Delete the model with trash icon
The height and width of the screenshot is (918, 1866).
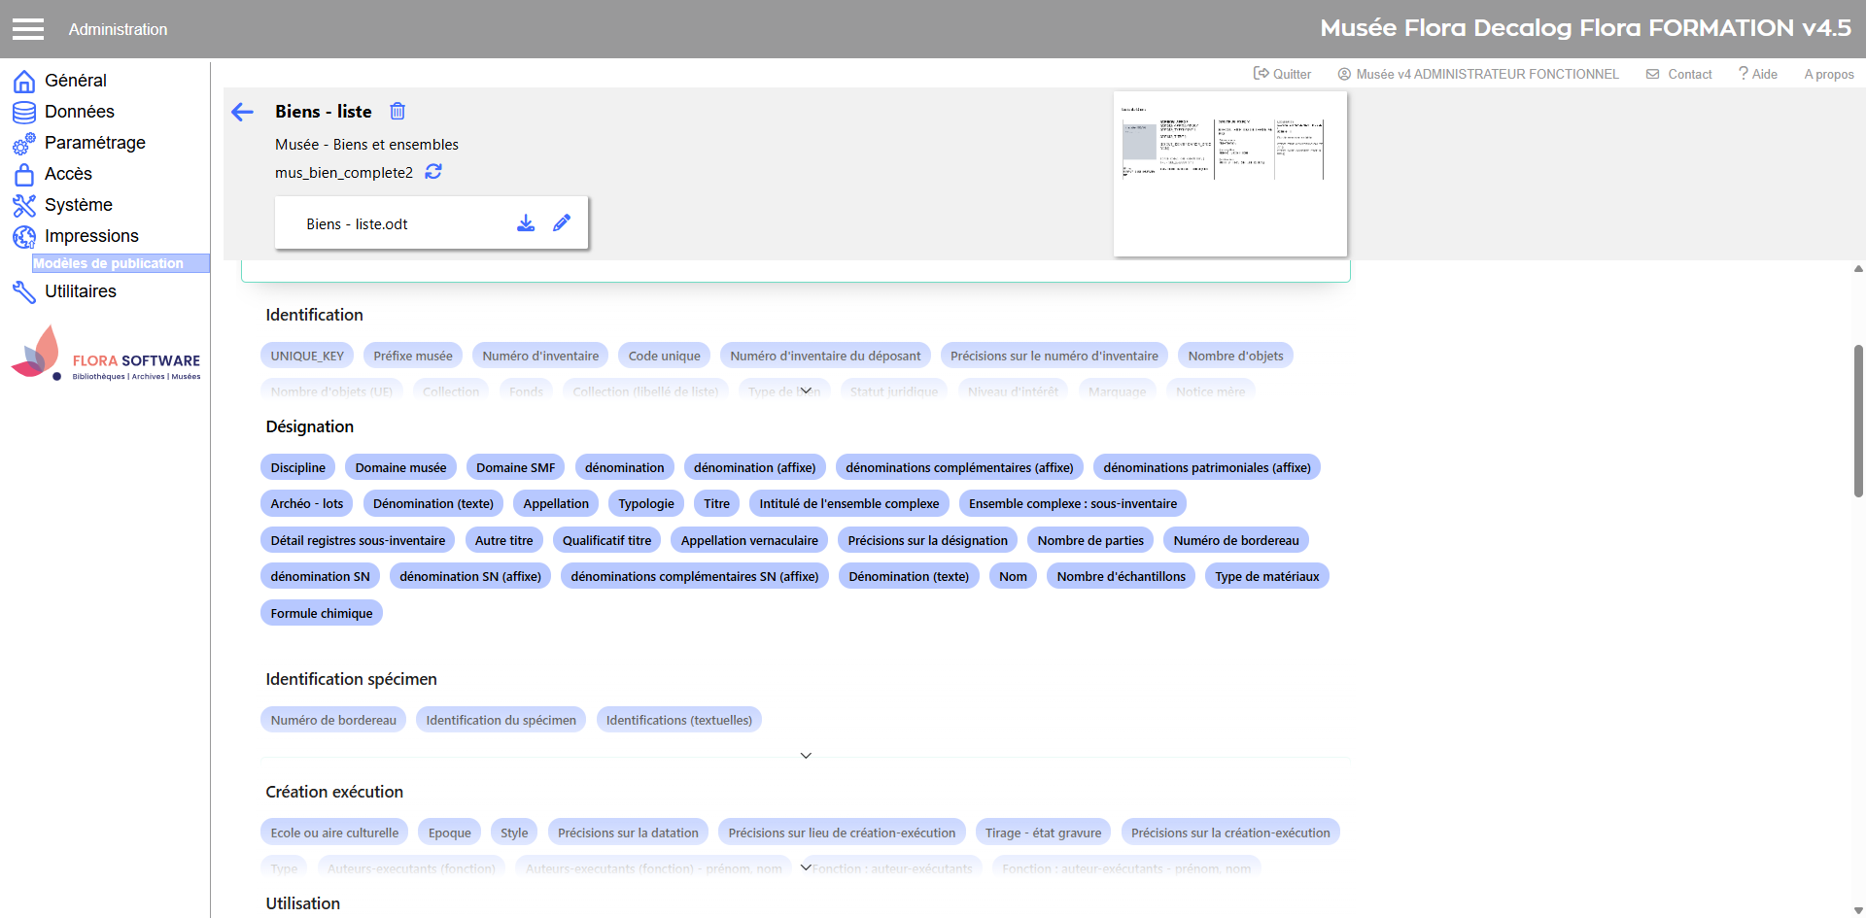[x=397, y=112]
